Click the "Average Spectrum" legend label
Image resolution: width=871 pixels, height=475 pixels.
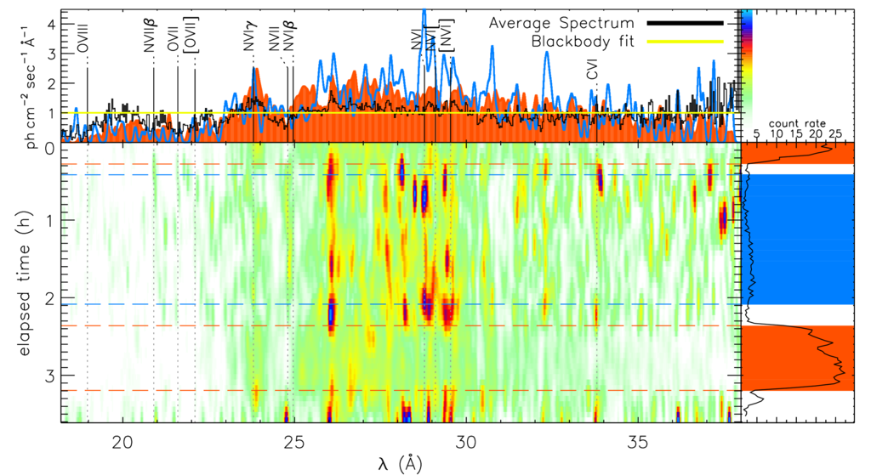(561, 23)
